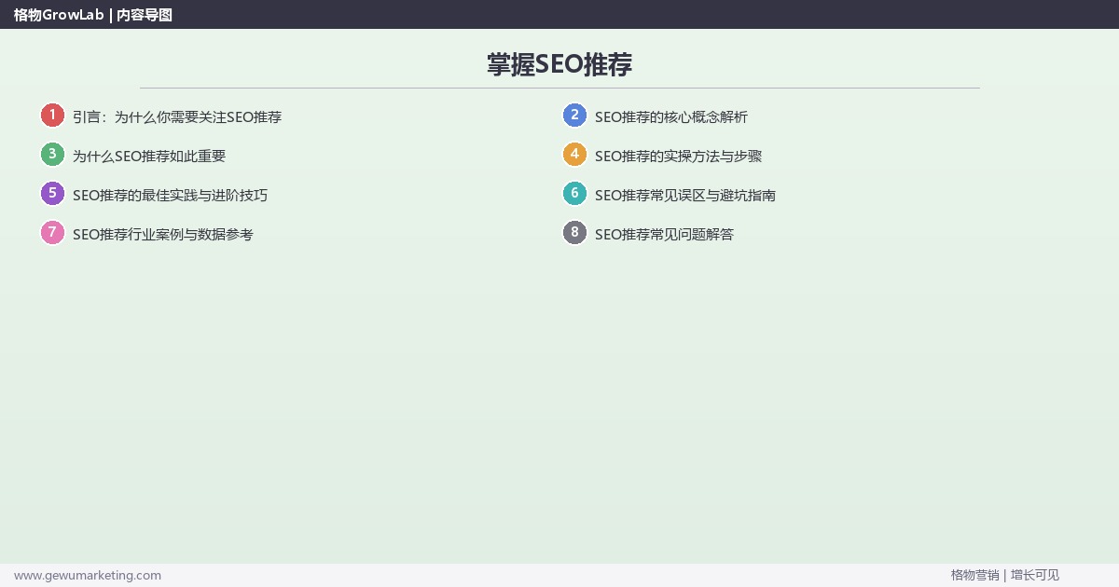Open SEO推荐的核心概念解析 item
Screen dimensions: 1119x587
click(x=671, y=117)
